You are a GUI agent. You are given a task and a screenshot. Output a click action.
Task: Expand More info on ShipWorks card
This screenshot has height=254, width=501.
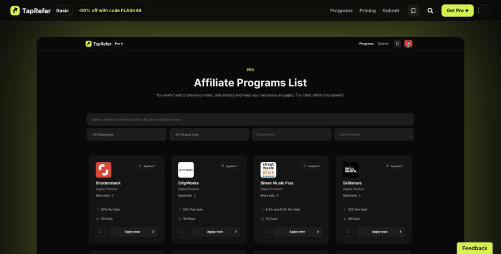(x=187, y=196)
